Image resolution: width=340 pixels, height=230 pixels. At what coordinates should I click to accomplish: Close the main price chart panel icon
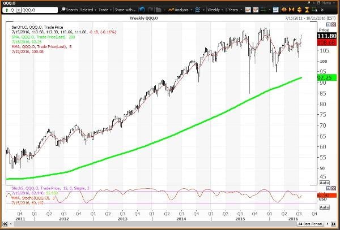[333, 24]
